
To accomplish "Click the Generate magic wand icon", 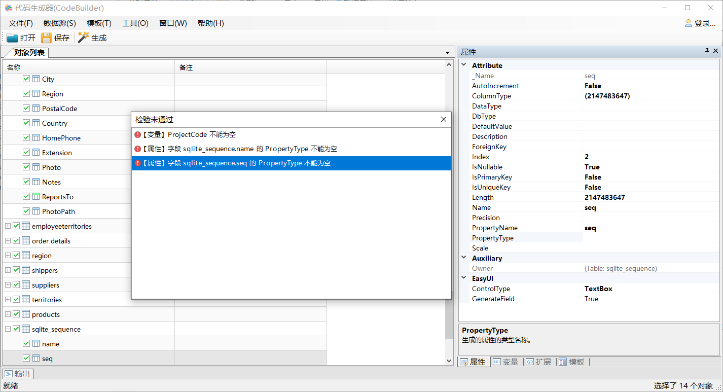I will 83,38.
